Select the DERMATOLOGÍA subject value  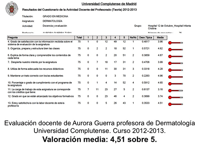[52, 21]
